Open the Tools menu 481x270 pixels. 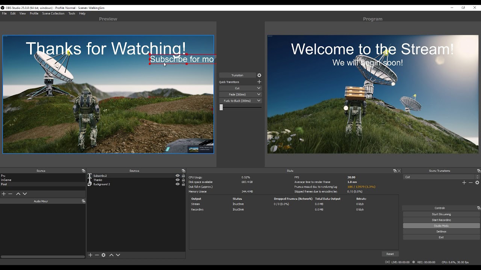[x=72, y=13]
